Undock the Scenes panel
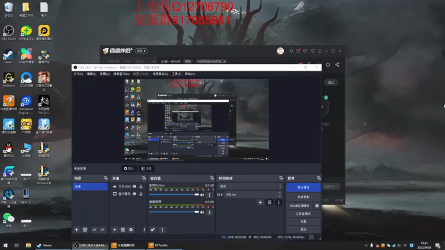The image size is (445, 250). (x=106, y=178)
